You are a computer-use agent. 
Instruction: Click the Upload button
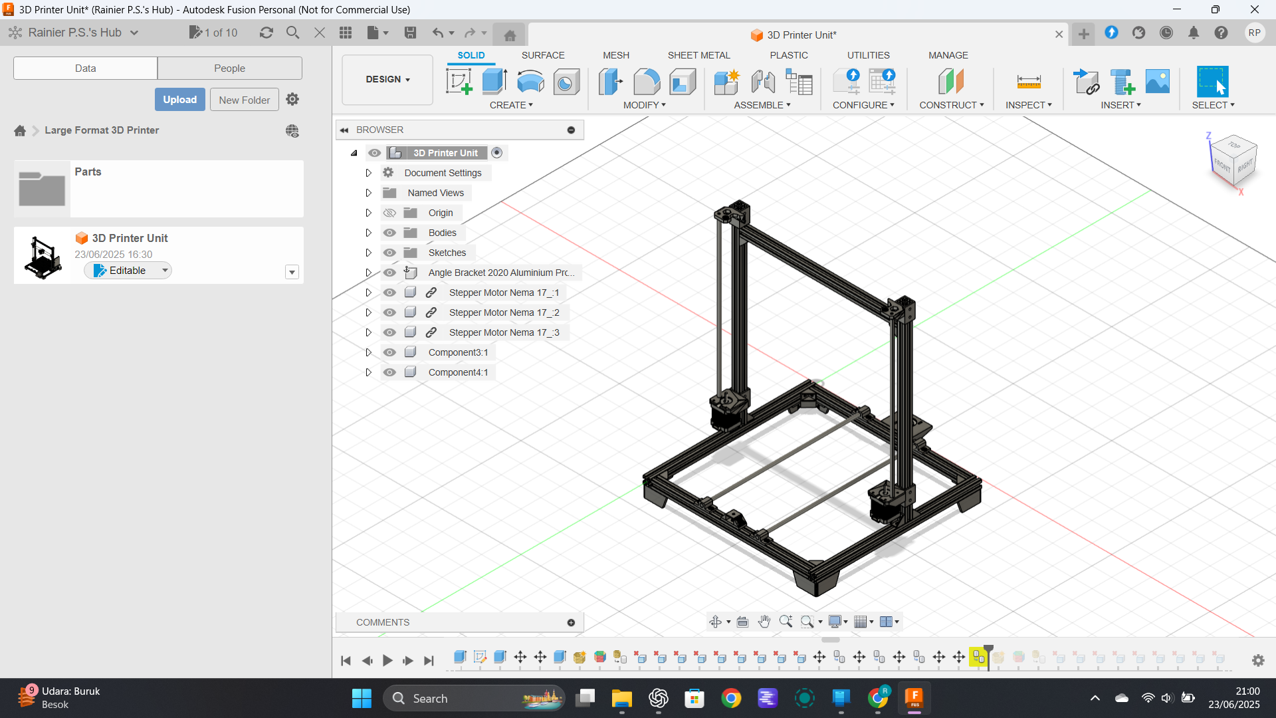click(x=179, y=99)
